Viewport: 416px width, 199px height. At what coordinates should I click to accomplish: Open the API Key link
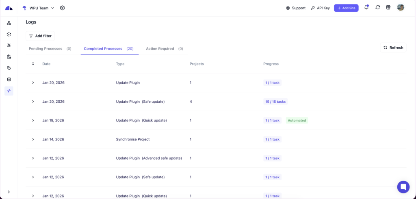coord(320,8)
